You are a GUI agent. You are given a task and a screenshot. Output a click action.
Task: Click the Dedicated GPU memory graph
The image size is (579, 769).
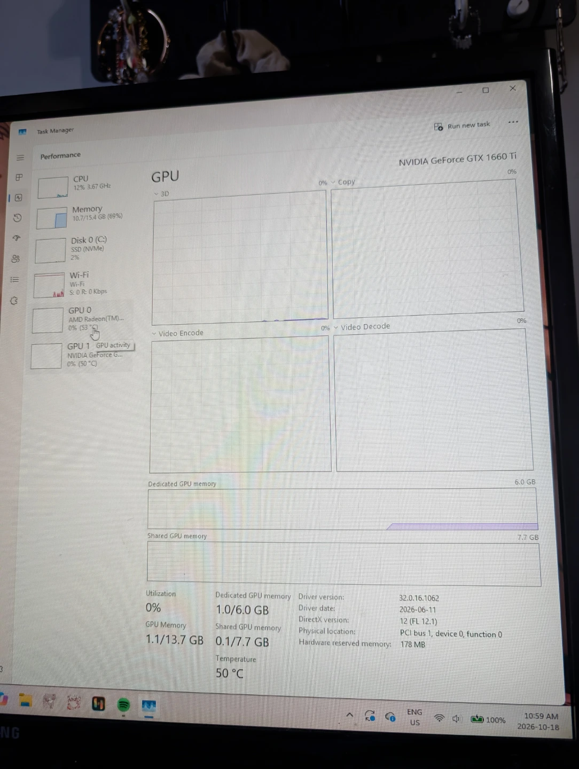pos(342,509)
